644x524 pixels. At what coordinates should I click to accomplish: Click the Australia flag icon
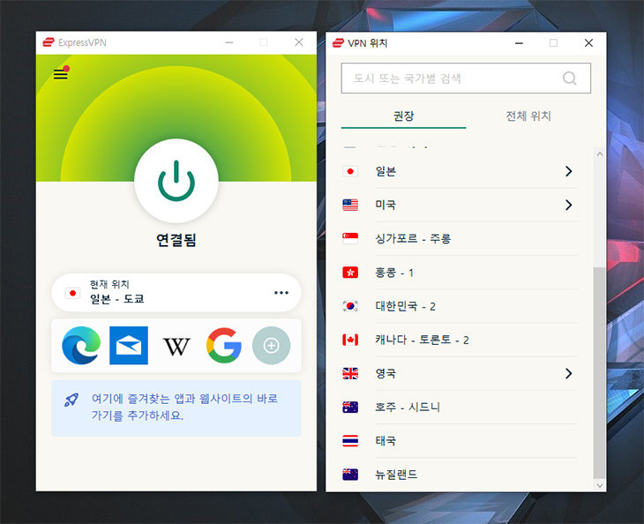[350, 407]
